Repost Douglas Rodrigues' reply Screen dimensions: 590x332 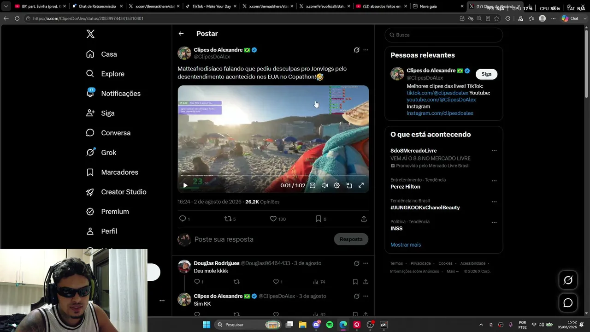coord(236,282)
